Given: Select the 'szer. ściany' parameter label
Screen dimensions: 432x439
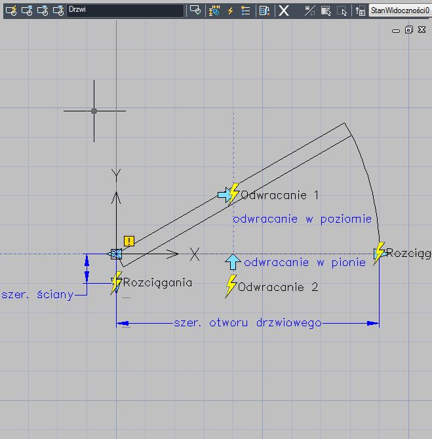Looking at the screenshot, I should (x=37, y=294).
